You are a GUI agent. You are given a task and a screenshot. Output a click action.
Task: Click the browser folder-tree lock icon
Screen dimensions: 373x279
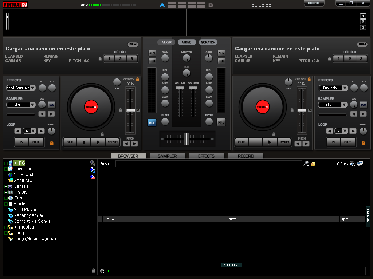click(94, 271)
